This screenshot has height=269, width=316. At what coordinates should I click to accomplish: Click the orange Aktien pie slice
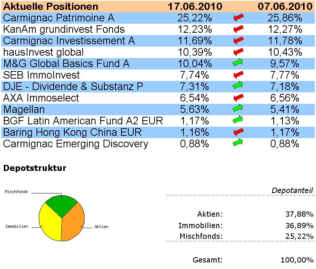click(x=73, y=223)
